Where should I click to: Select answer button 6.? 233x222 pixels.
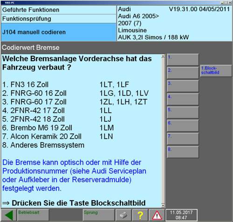[183, 125]
